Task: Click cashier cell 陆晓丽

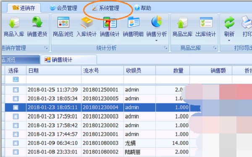Action: coord(140,152)
